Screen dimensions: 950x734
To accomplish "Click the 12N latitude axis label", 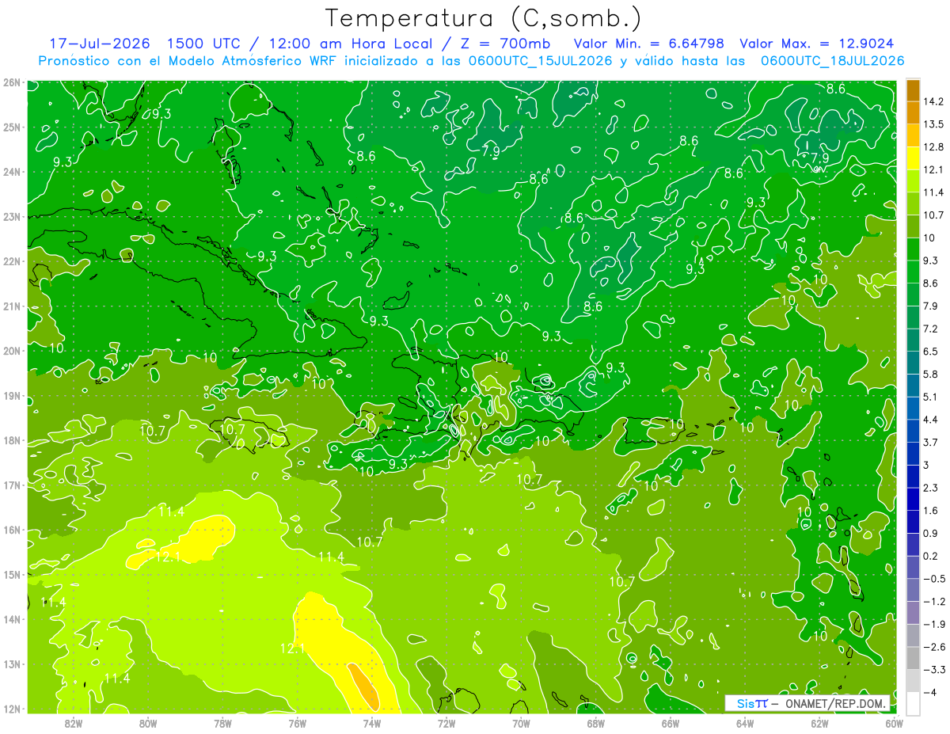I will pos(11,709).
